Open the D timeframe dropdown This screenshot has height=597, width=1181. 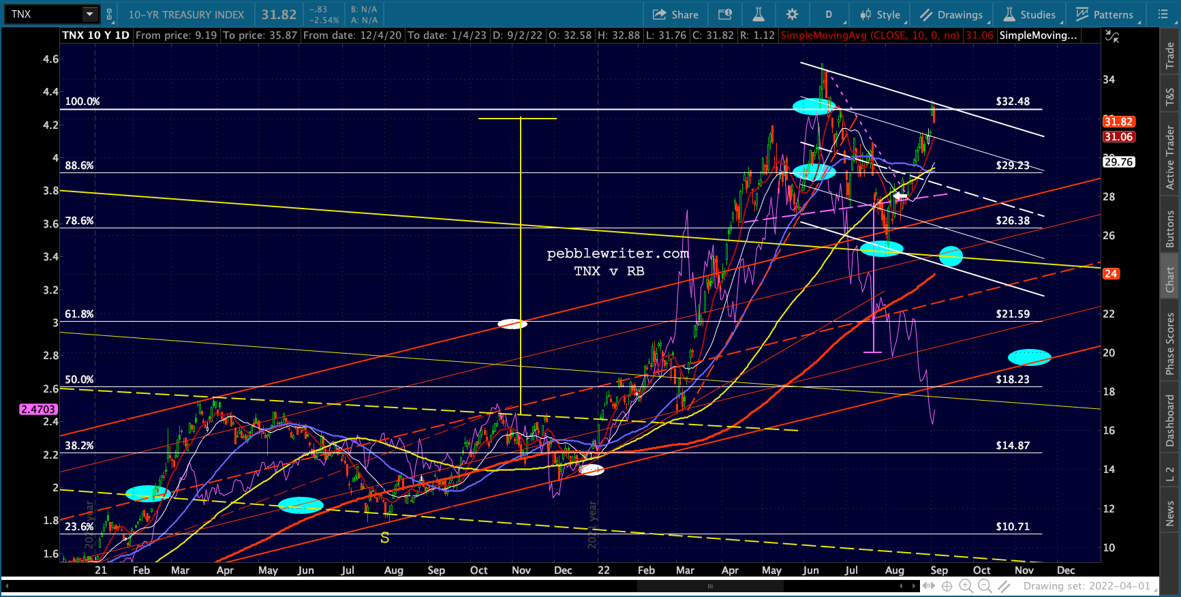[829, 14]
